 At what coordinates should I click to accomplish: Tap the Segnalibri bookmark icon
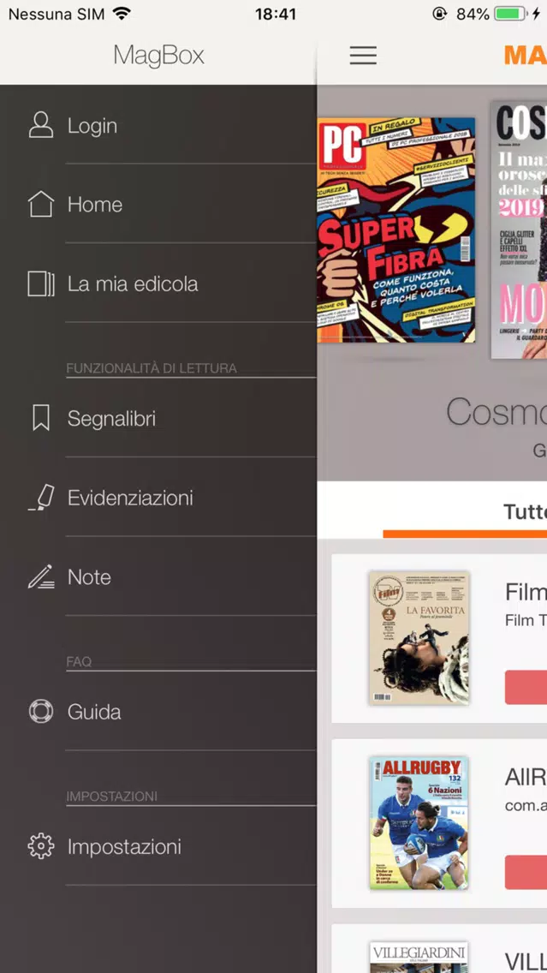(41, 418)
